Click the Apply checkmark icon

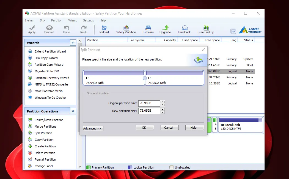(32, 28)
